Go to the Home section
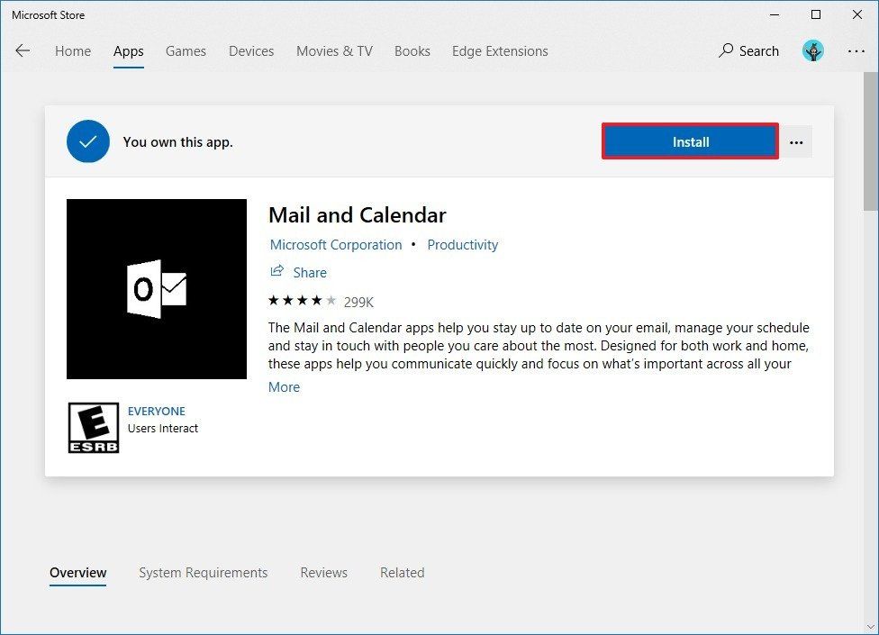Viewport: 879px width, 635px height. click(x=72, y=51)
